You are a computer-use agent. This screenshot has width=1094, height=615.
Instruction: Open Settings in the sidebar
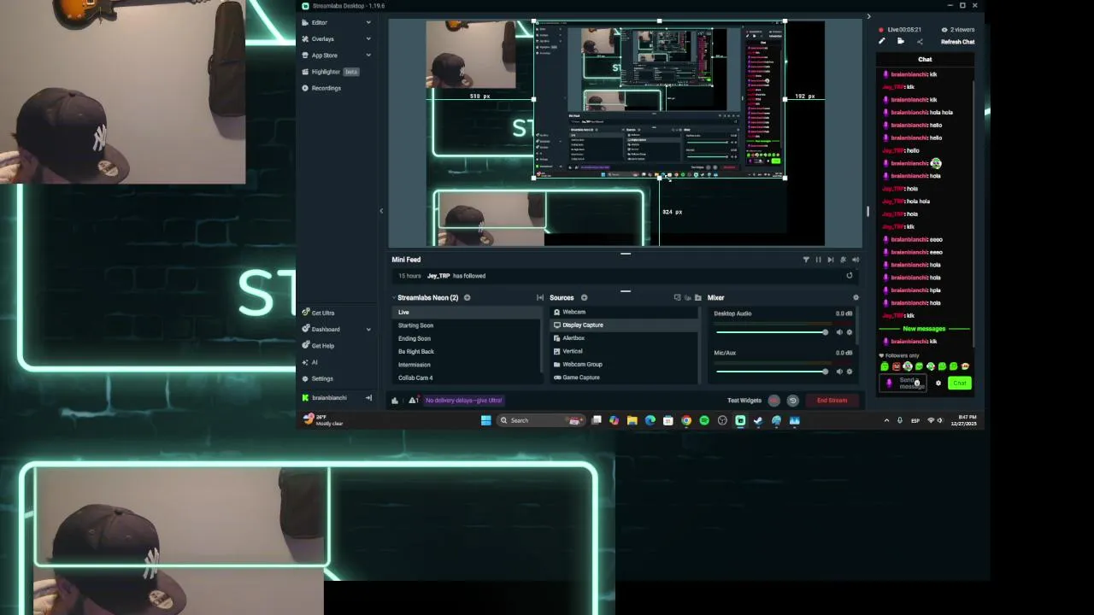(318, 378)
